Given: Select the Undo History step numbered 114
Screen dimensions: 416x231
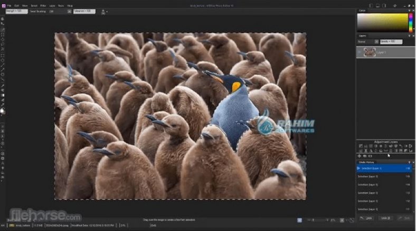Looking at the screenshot, I should pyautogui.click(x=384, y=185).
